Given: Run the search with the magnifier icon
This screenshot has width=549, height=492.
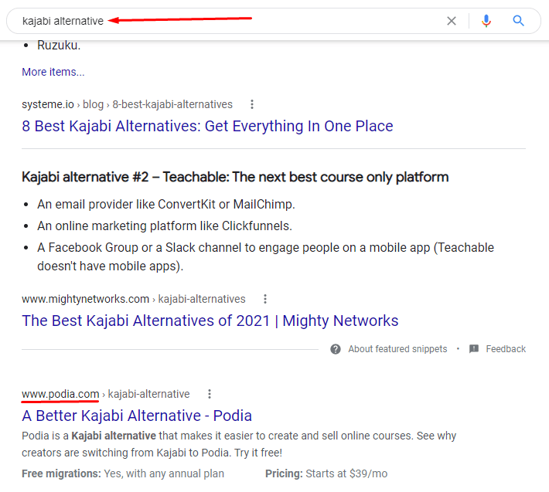Looking at the screenshot, I should coord(518,21).
